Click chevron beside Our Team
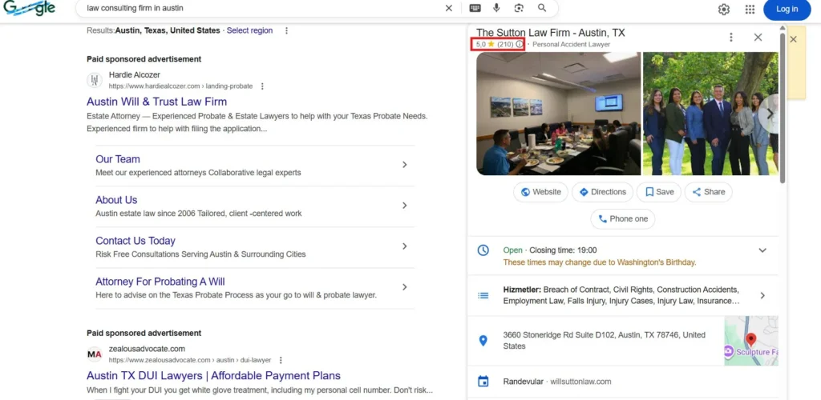The height and width of the screenshot is (400, 821). [404, 165]
